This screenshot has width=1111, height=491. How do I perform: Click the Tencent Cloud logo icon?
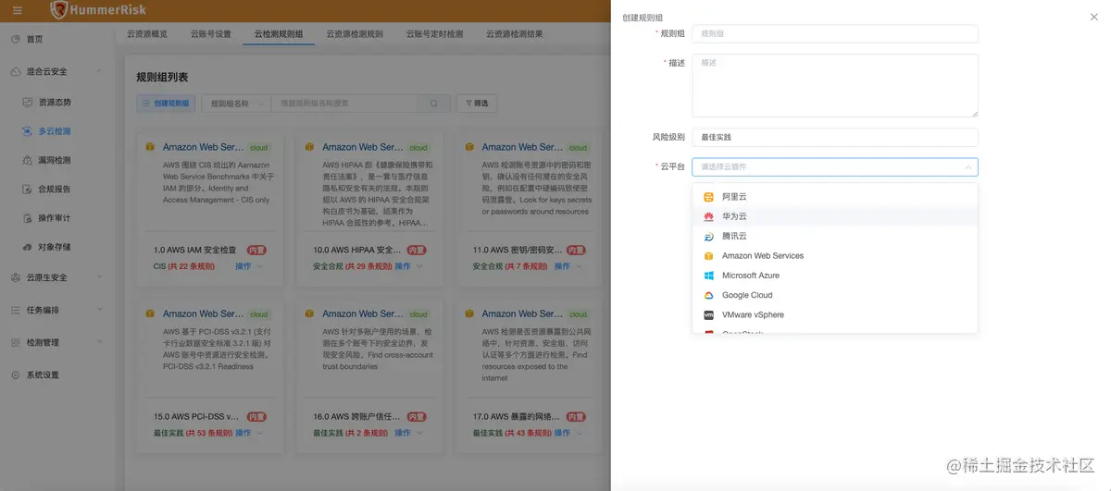(x=708, y=236)
